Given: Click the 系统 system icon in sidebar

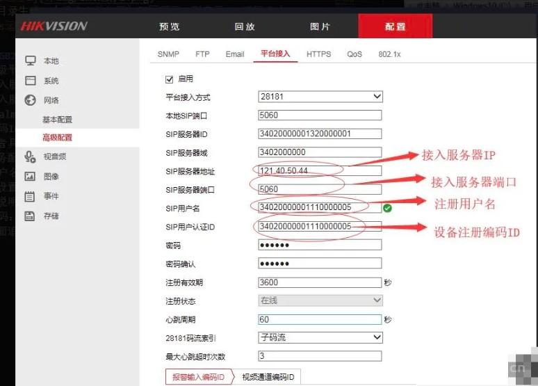Looking at the screenshot, I should click(31, 81).
